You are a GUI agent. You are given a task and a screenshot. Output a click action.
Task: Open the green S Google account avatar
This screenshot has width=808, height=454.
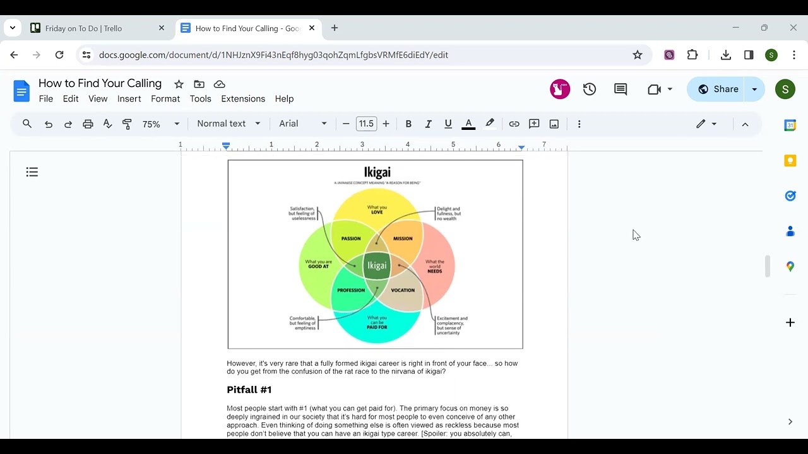coord(785,90)
